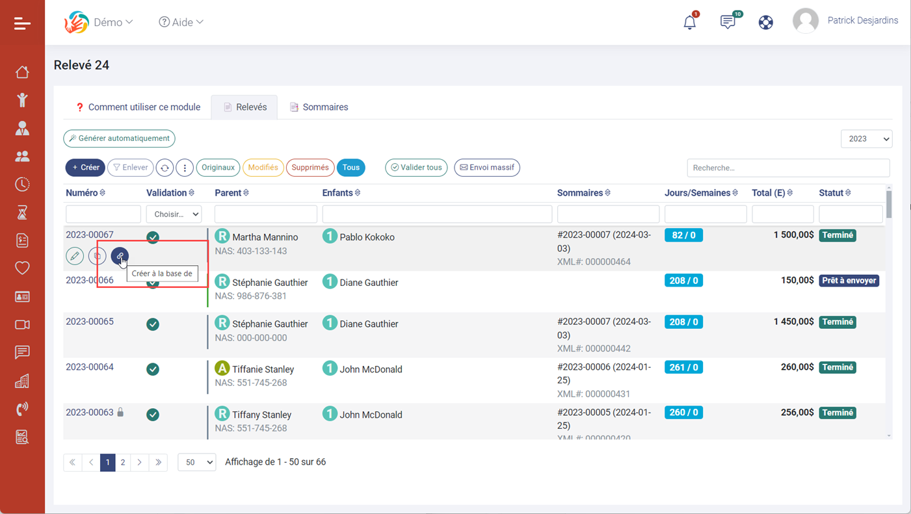This screenshot has width=911, height=514.
Task: Open the hamburger menu in the sidebar
Action: pos(22,23)
